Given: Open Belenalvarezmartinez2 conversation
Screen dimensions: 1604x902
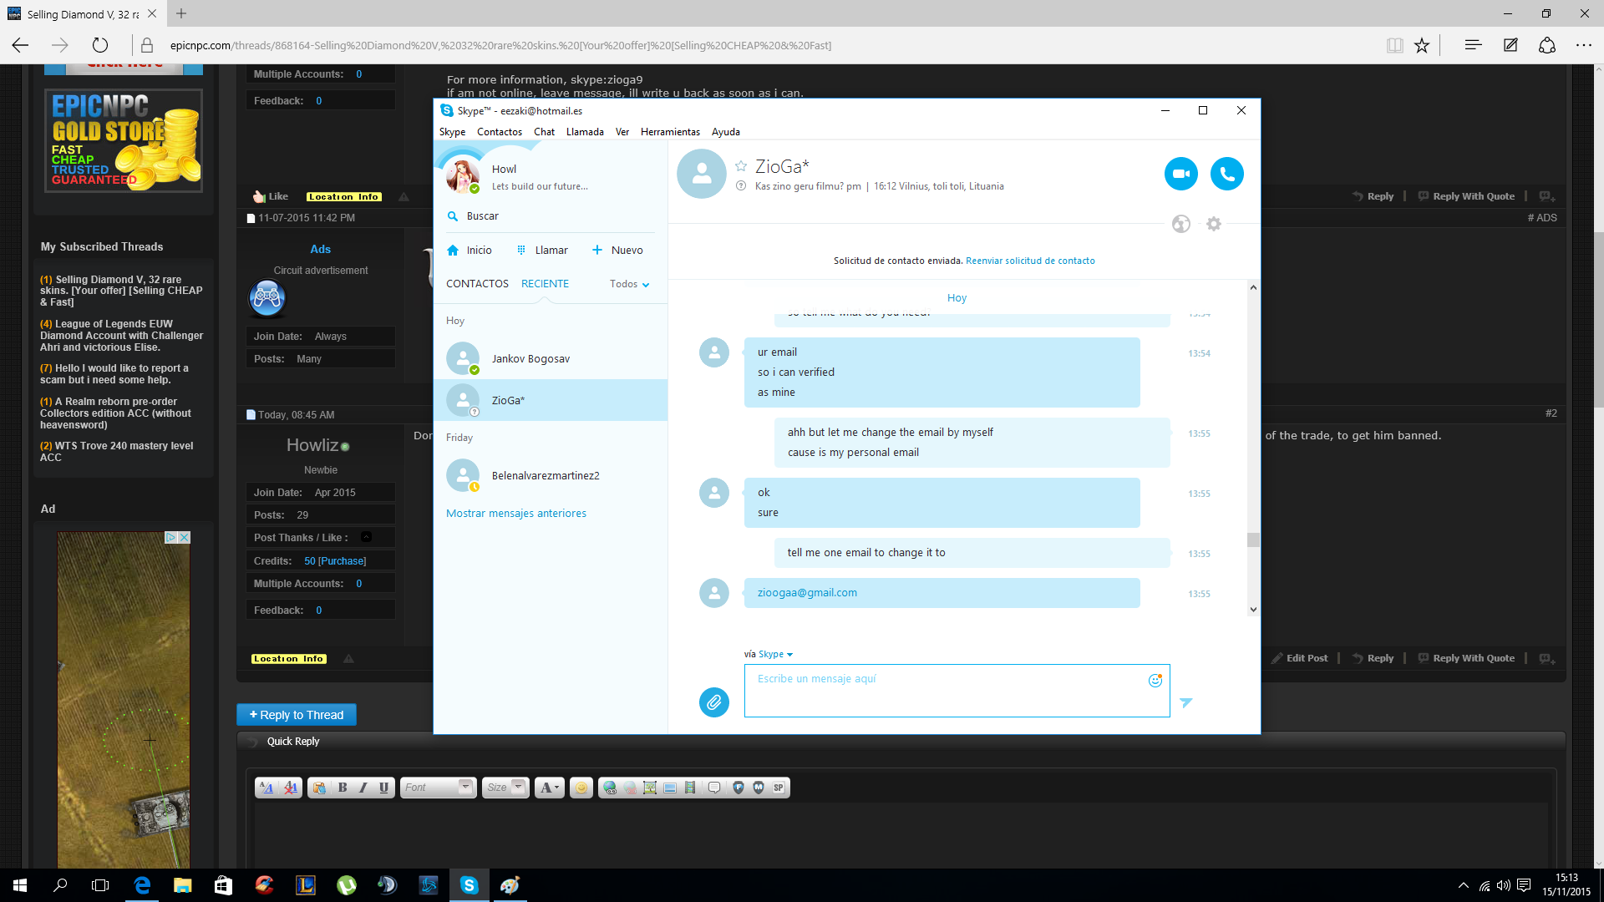Looking at the screenshot, I should coord(551,476).
